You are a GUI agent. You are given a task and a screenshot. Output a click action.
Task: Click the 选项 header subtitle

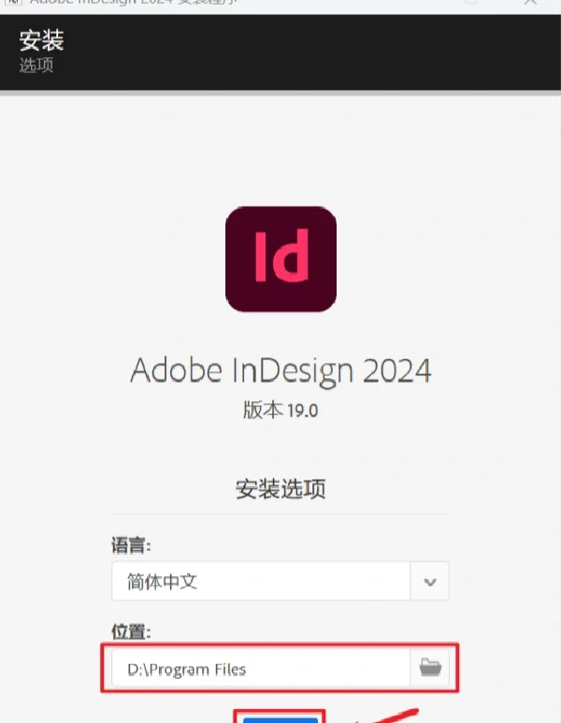click(x=36, y=65)
